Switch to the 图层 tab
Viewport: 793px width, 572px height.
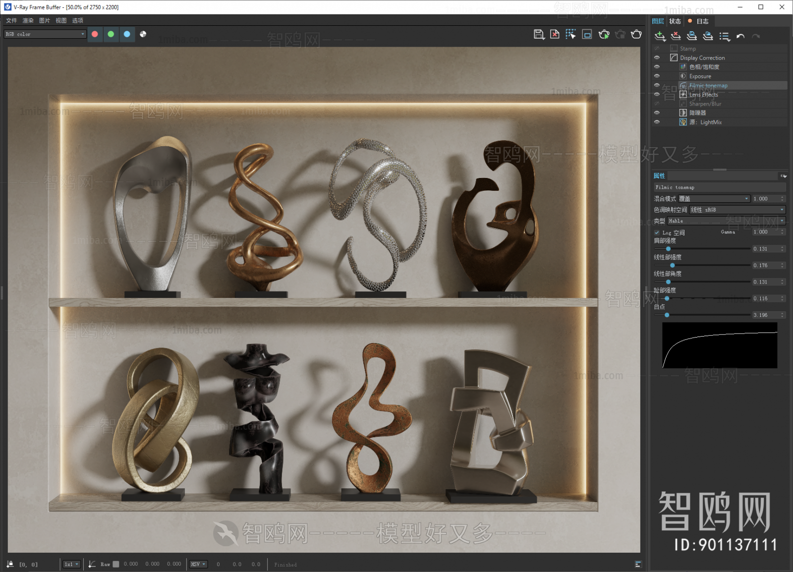(x=658, y=21)
